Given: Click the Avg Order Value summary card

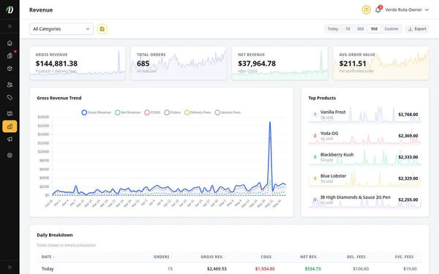Looking at the screenshot, I should [381, 63].
